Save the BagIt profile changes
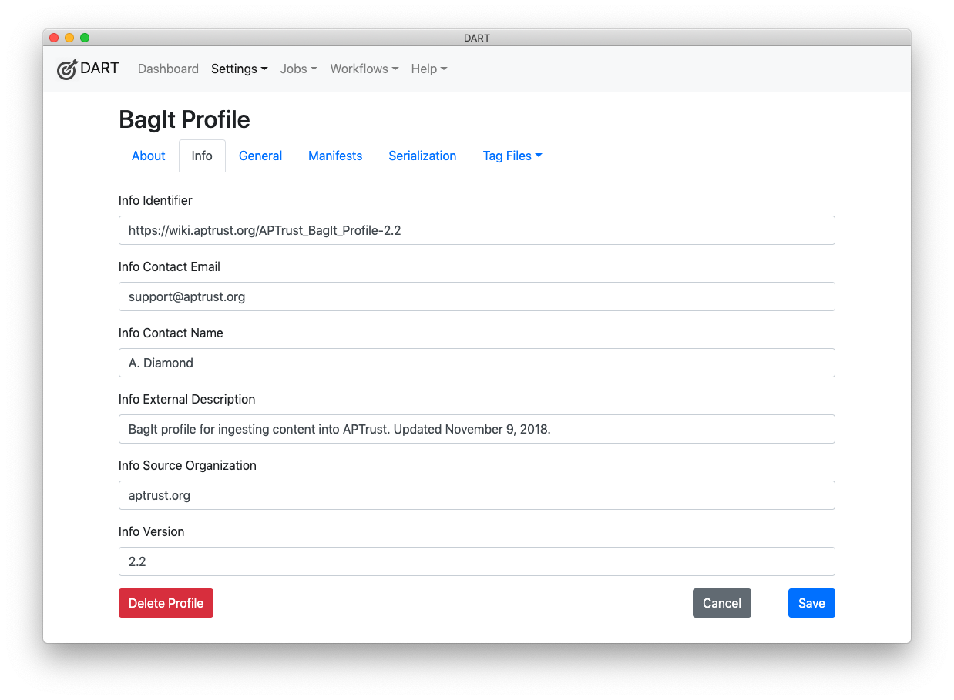 pos(811,603)
